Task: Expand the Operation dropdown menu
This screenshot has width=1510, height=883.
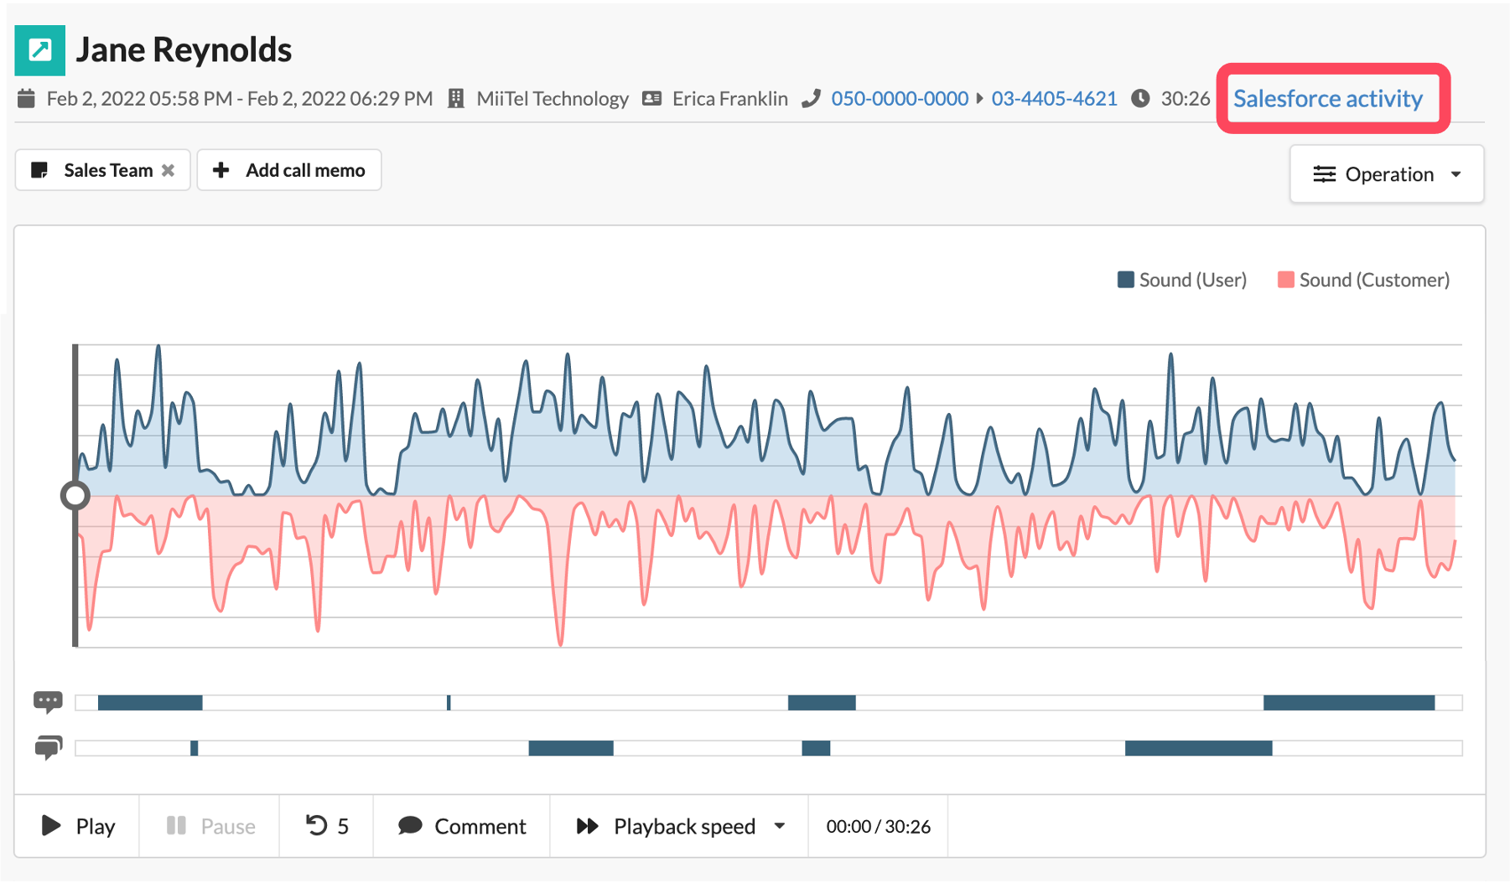Action: coord(1387,174)
